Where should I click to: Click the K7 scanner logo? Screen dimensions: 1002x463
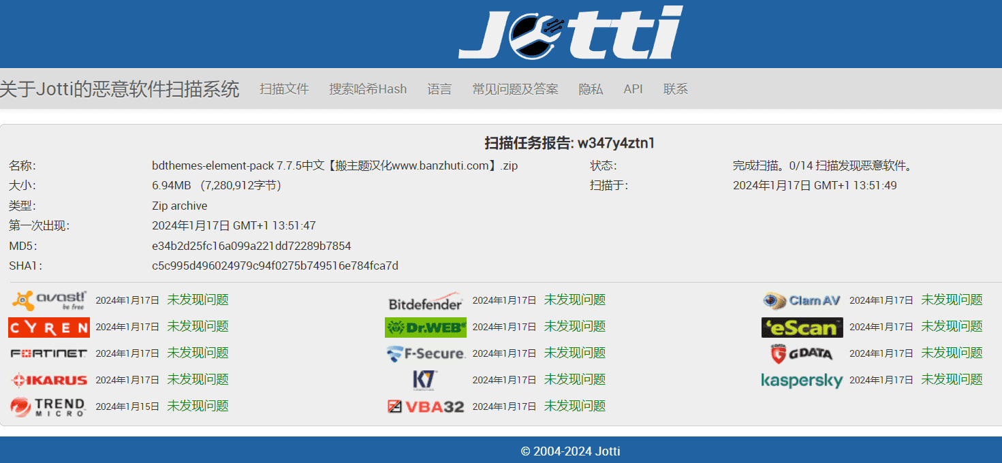tap(426, 380)
